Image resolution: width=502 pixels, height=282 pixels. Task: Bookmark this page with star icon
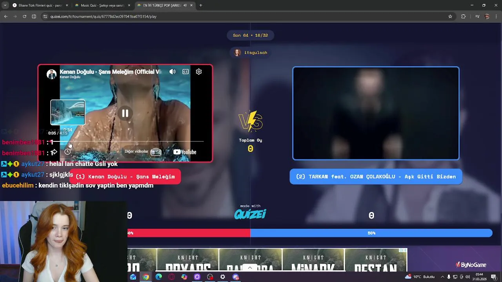(x=450, y=16)
